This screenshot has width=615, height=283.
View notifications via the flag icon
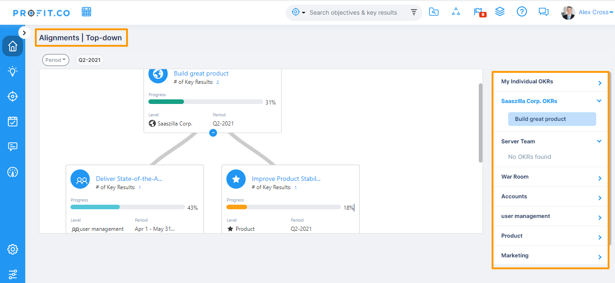pyautogui.click(x=479, y=12)
